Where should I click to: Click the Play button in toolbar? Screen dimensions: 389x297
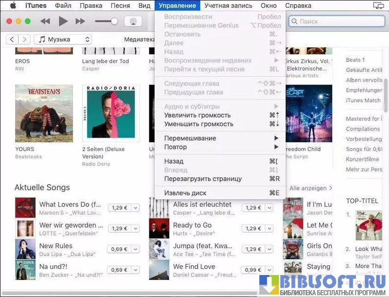pyautogui.click(x=63, y=21)
